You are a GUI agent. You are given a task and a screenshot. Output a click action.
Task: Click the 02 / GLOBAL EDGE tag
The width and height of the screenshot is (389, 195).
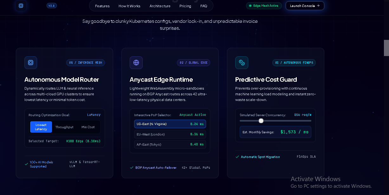tap(194, 63)
